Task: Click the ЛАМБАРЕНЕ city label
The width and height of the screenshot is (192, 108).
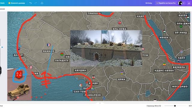Action: 93,95
